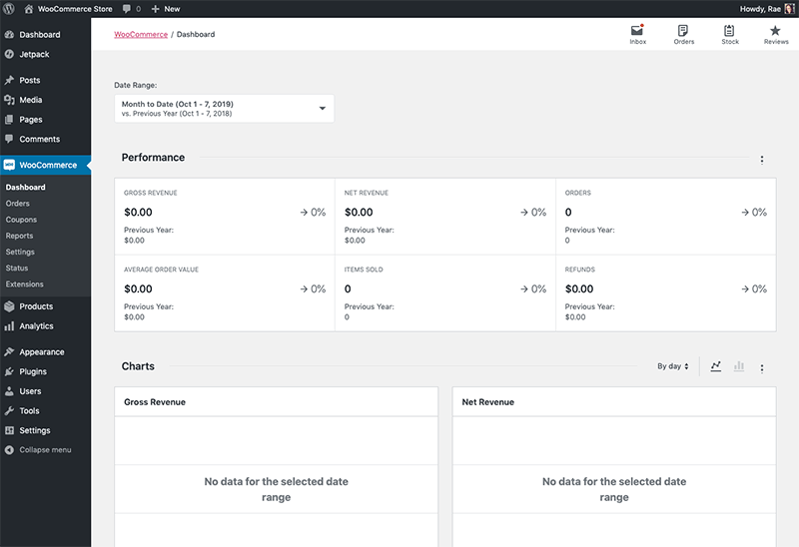799x547 pixels.
Task: Open the Stock activity panel icon
Action: (729, 31)
